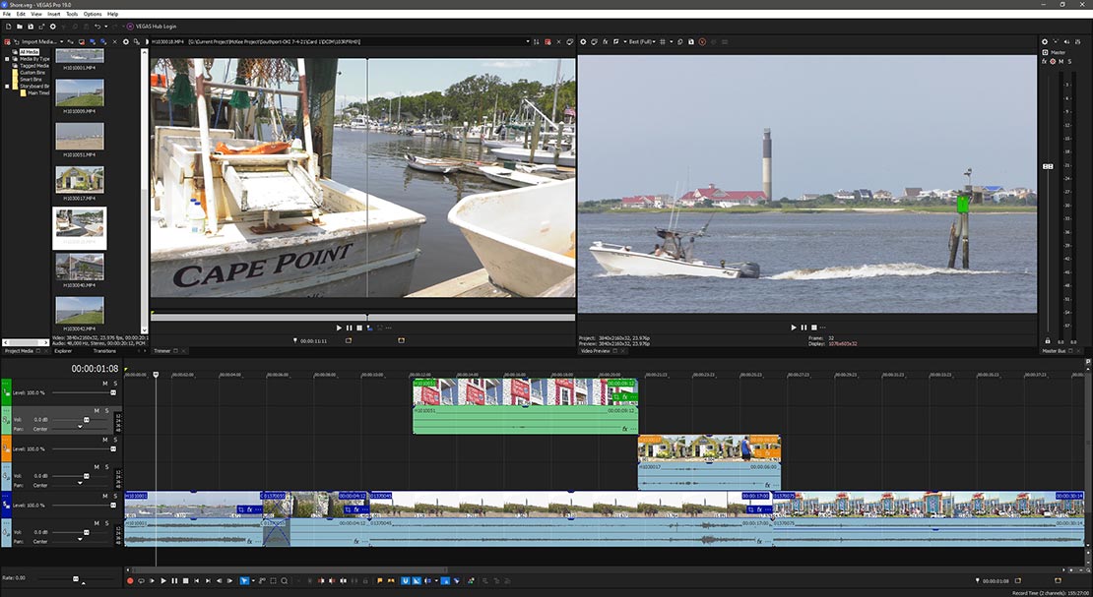Click the Video Preview fx button
This screenshot has height=597, width=1093.
[x=605, y=41]
